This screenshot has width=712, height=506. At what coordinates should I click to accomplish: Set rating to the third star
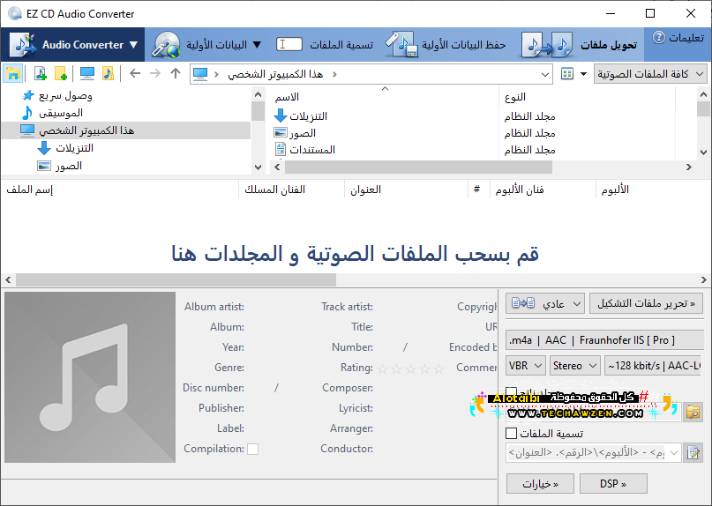[x=410, y=368]
